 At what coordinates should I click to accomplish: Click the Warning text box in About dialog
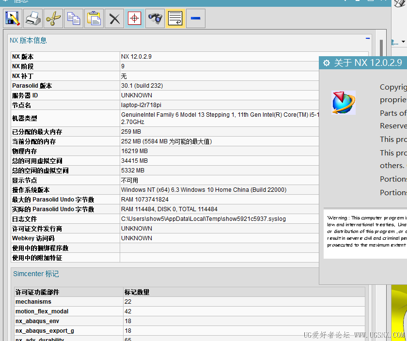[x=365, y=233]
